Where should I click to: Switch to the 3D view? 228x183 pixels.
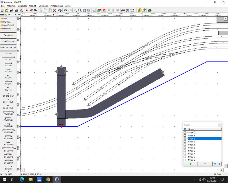click(x=150, y=10)
